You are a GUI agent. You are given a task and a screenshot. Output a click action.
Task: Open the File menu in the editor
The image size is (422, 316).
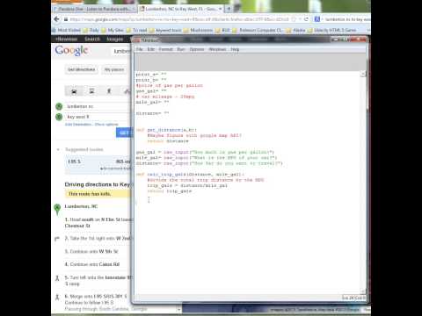pyautogui.click(x=139, y=49)
